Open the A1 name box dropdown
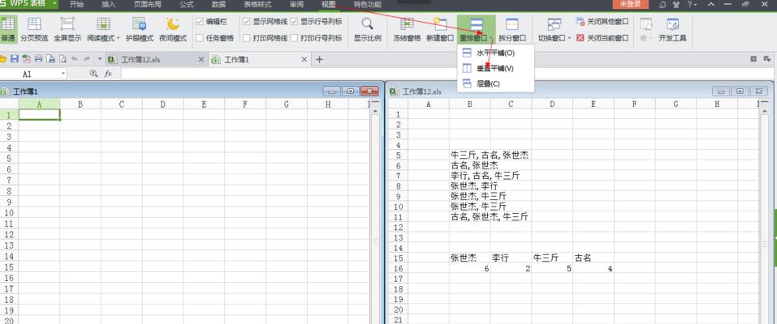The image size is (777, 324). [x=63, y=74]
